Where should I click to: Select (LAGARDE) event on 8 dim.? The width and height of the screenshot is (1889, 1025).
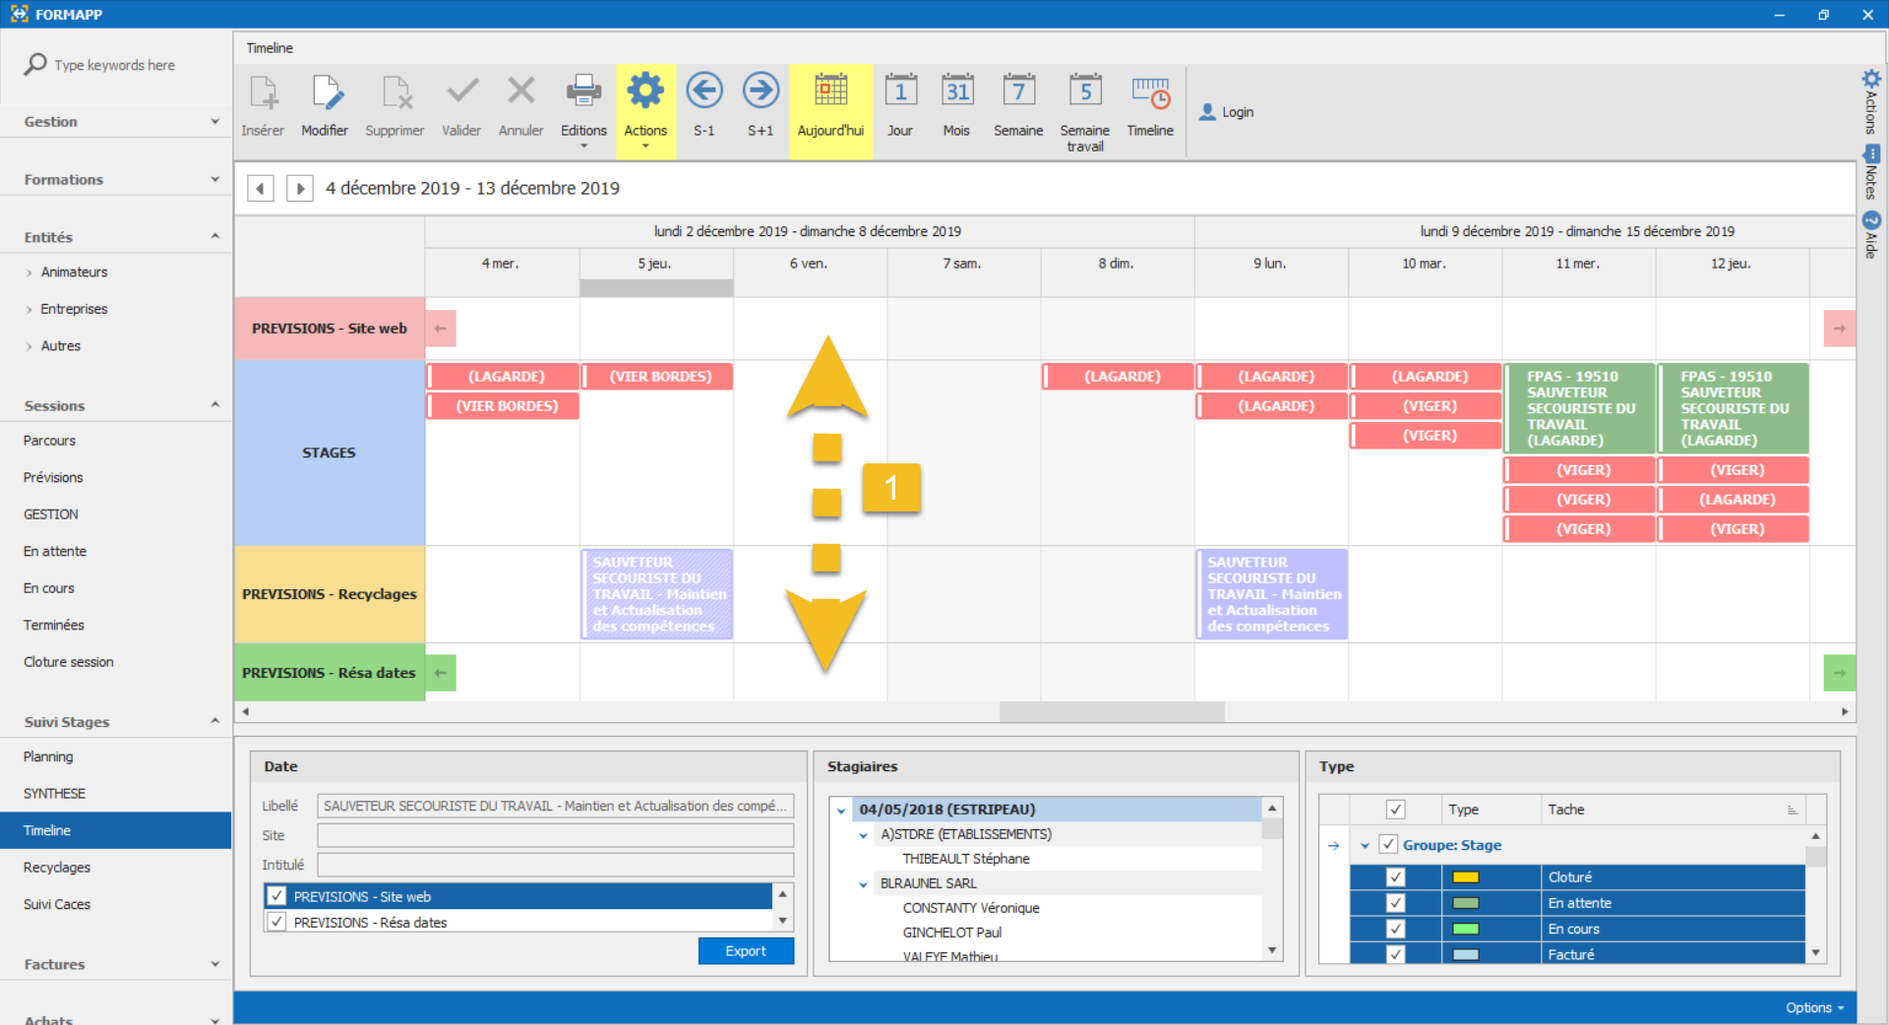coord(1119,377)
